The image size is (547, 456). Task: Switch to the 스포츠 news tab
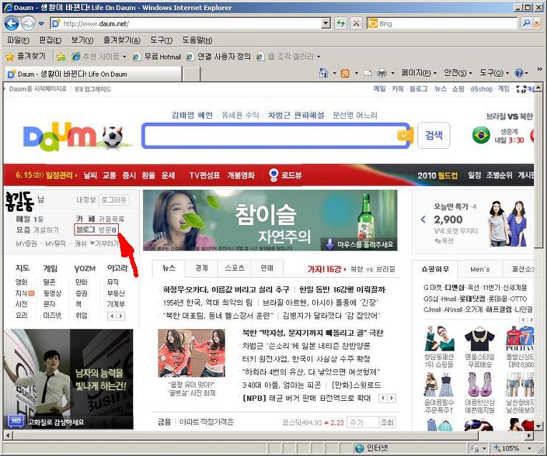tap(234, 268)
